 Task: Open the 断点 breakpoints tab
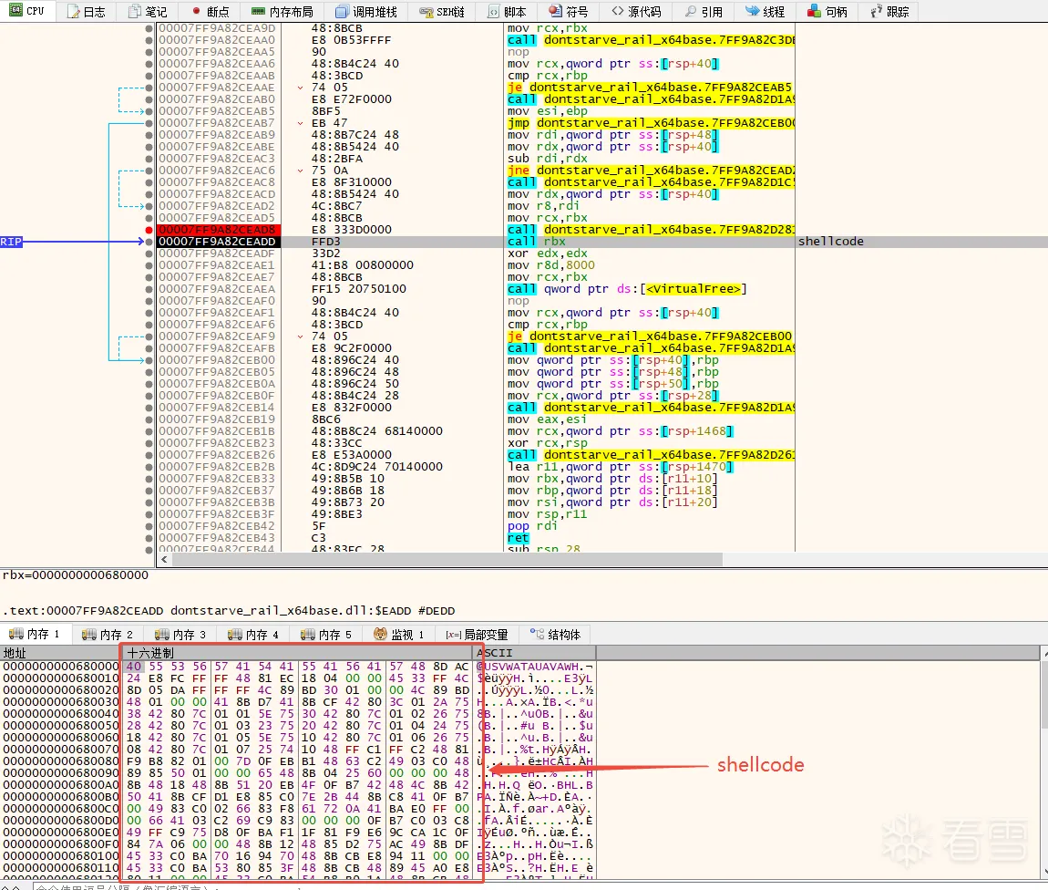210,11
